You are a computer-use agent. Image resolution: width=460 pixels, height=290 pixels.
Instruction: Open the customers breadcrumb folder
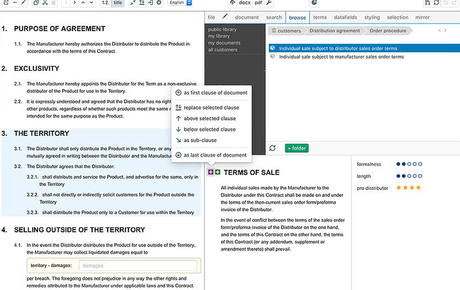286,31
